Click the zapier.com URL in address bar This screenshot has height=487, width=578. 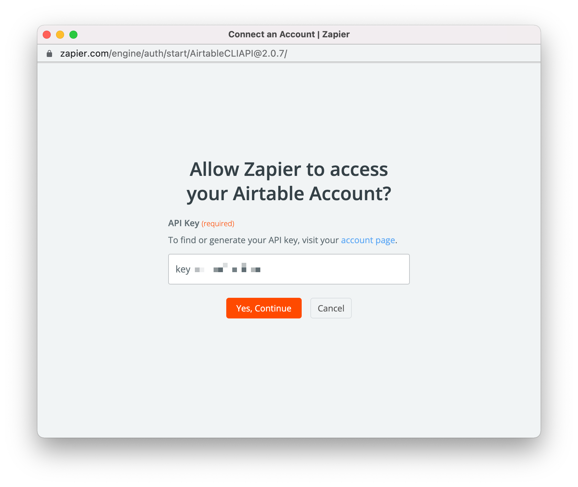point(174,54)
